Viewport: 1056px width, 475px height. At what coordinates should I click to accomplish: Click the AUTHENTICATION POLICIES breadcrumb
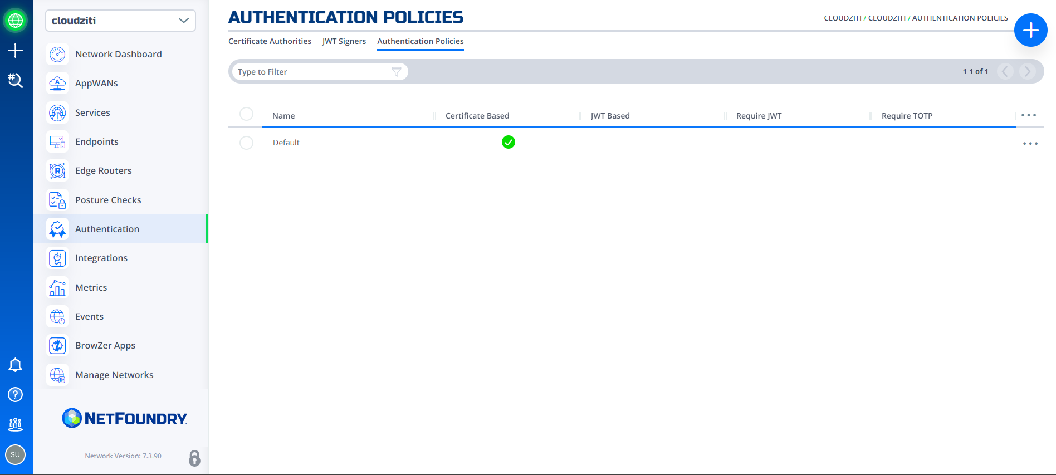(x=960, y=18)
